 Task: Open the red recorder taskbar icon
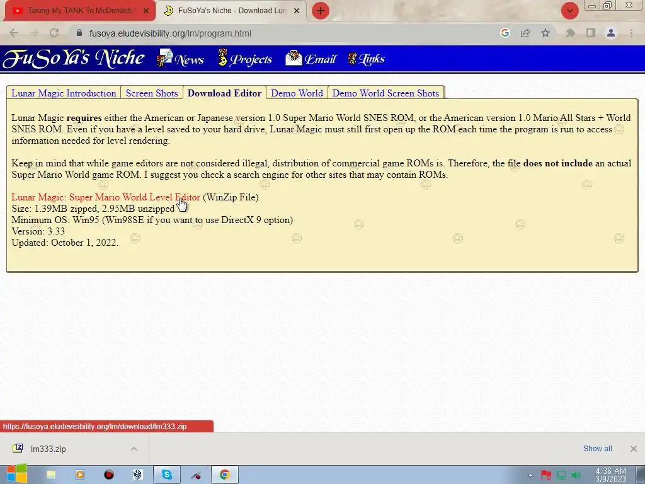[x=108, y=475]
